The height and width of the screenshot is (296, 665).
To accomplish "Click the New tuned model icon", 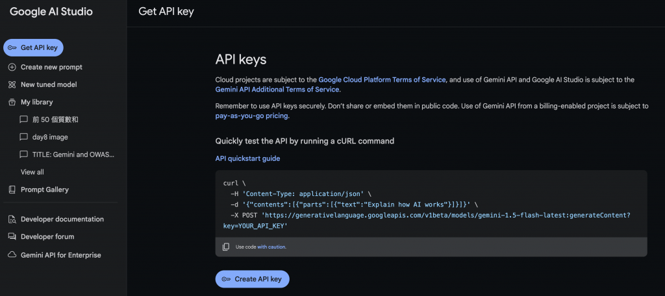I will click(12, 84).
